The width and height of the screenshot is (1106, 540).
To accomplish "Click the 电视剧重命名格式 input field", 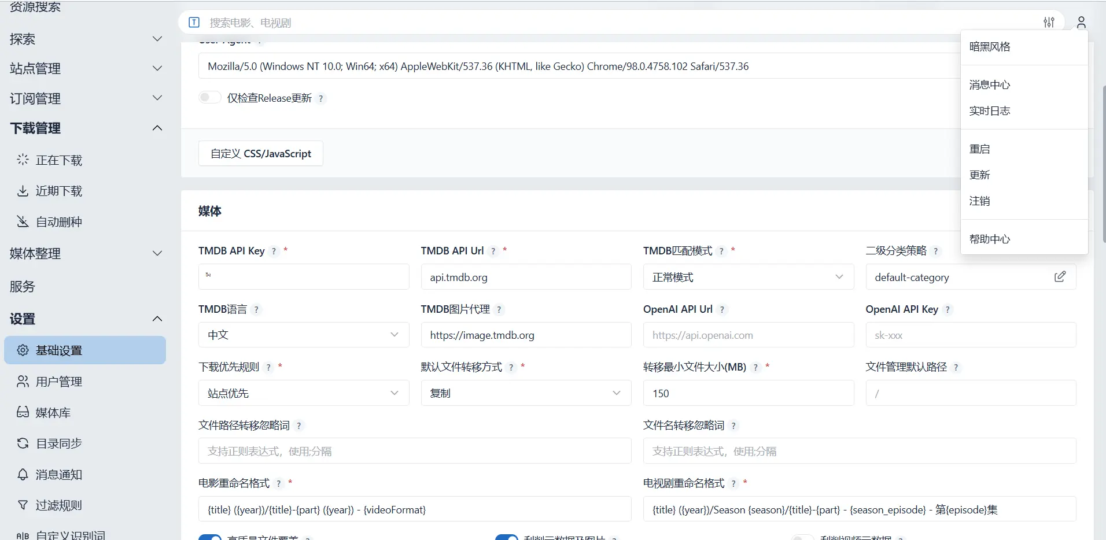I will (860, 509).
